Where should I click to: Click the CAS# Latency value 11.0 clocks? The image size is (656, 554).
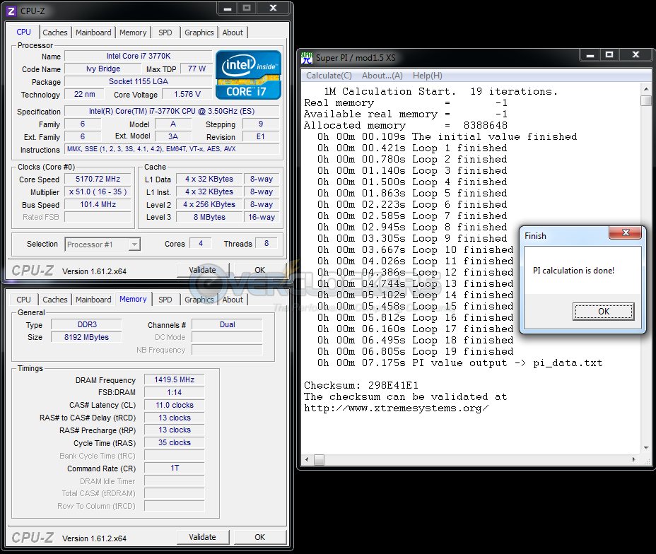(174, 405)
